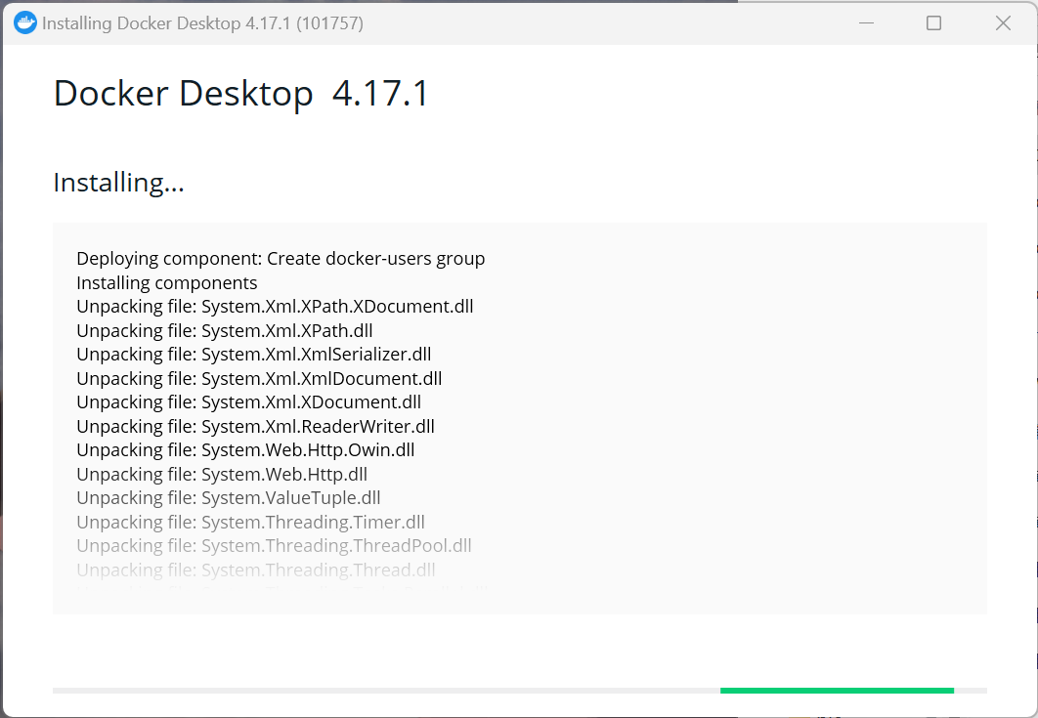This screenshot has width=1038, height=718.
Task: Close the Docker Desktop installer window
Action: click(1003, 23)
